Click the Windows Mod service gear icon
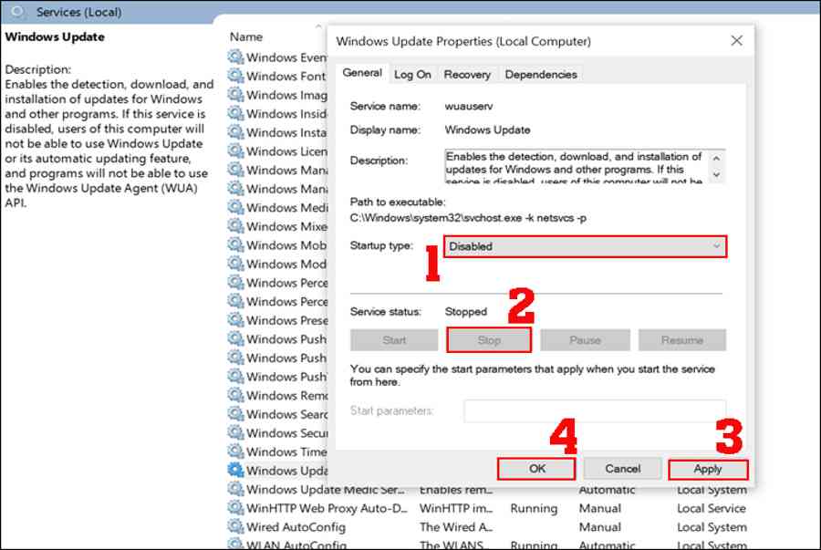 (x=235, y=264)
